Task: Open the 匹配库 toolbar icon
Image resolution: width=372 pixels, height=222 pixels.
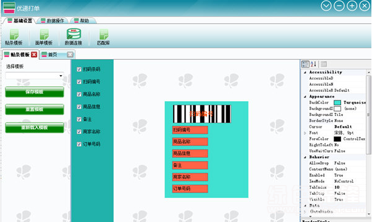Action: (x=103, y=37)
